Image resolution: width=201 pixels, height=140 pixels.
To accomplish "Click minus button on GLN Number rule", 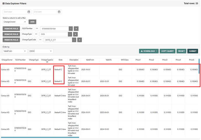I will pos(71,29).
